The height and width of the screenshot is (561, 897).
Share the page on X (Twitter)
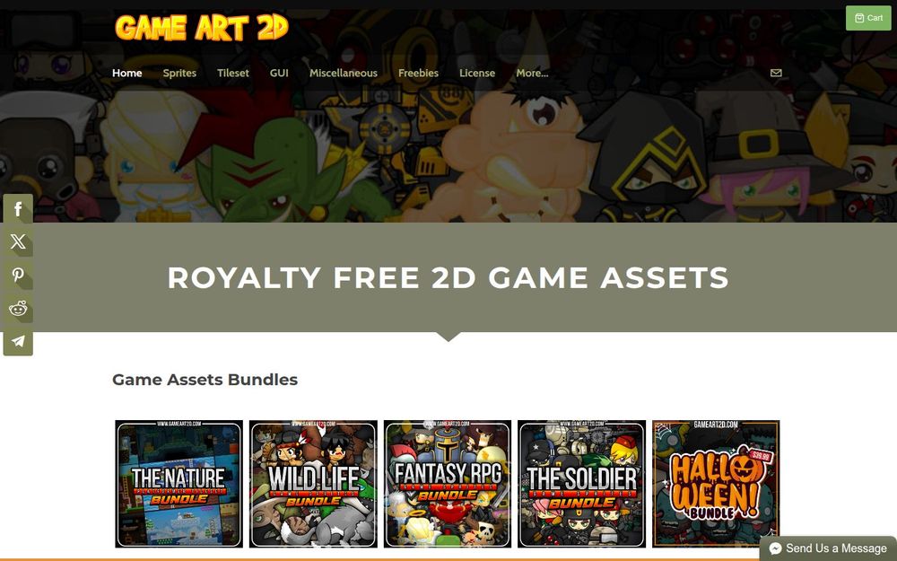pyautogui.click(x=18, y=241)
